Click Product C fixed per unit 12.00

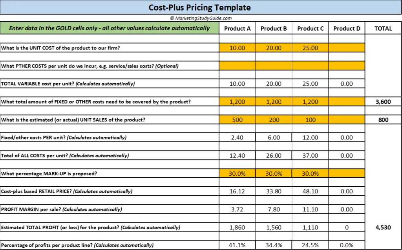pos(310,138)
